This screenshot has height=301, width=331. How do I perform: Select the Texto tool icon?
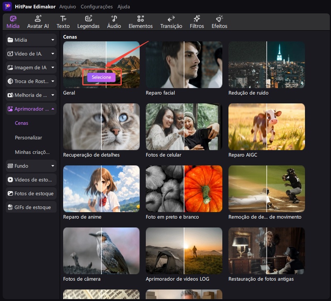point(63,19)
